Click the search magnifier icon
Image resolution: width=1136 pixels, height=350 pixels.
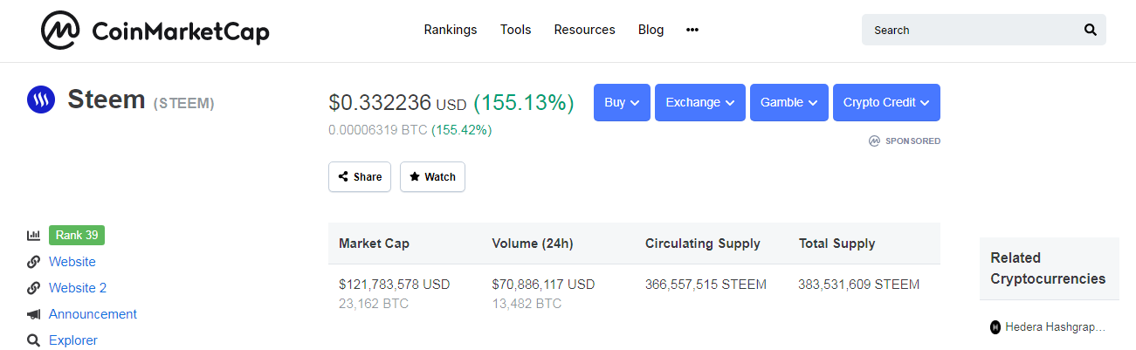(x=1090, y=30)
